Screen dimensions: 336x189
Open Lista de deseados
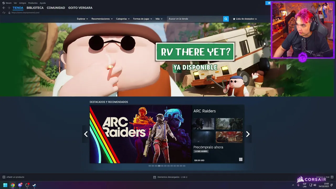tap(245, 19)
